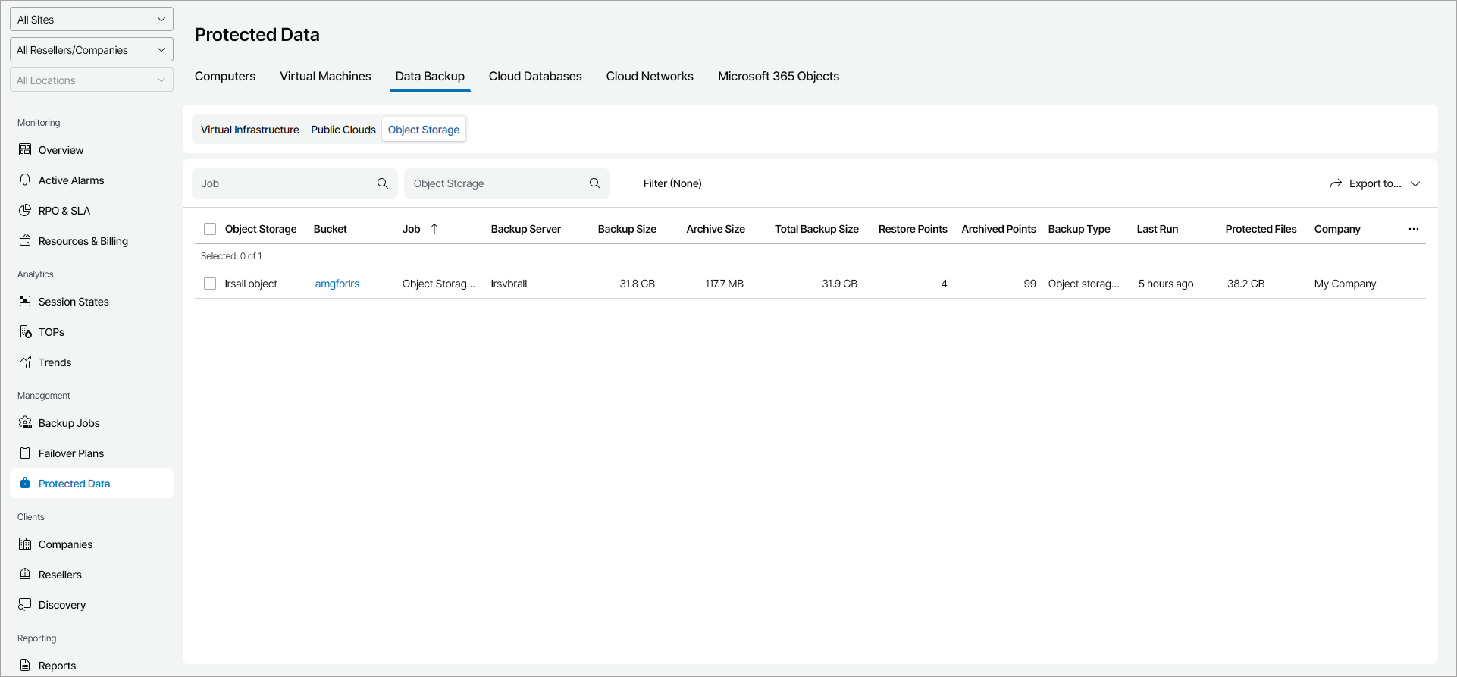Type in the Object Storage search field
The image size is (1457, 677).
point(497,183)
